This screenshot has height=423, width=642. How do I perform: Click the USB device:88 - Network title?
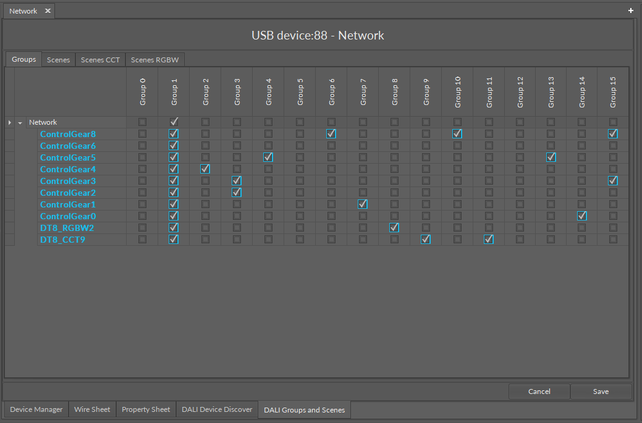[318, 36]
